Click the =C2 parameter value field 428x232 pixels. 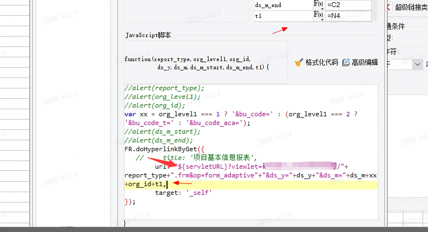[x=348, y=5]
